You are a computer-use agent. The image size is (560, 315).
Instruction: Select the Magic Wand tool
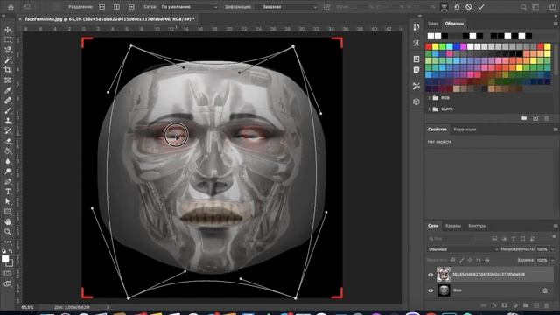coord(8,59)
